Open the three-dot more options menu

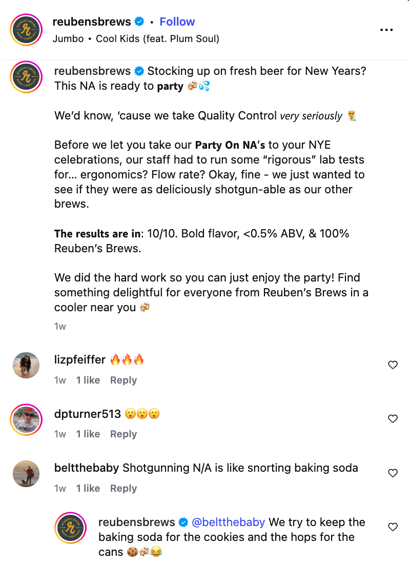click(386, 30)
